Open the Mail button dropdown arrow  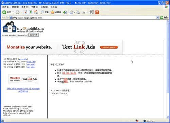74,12
